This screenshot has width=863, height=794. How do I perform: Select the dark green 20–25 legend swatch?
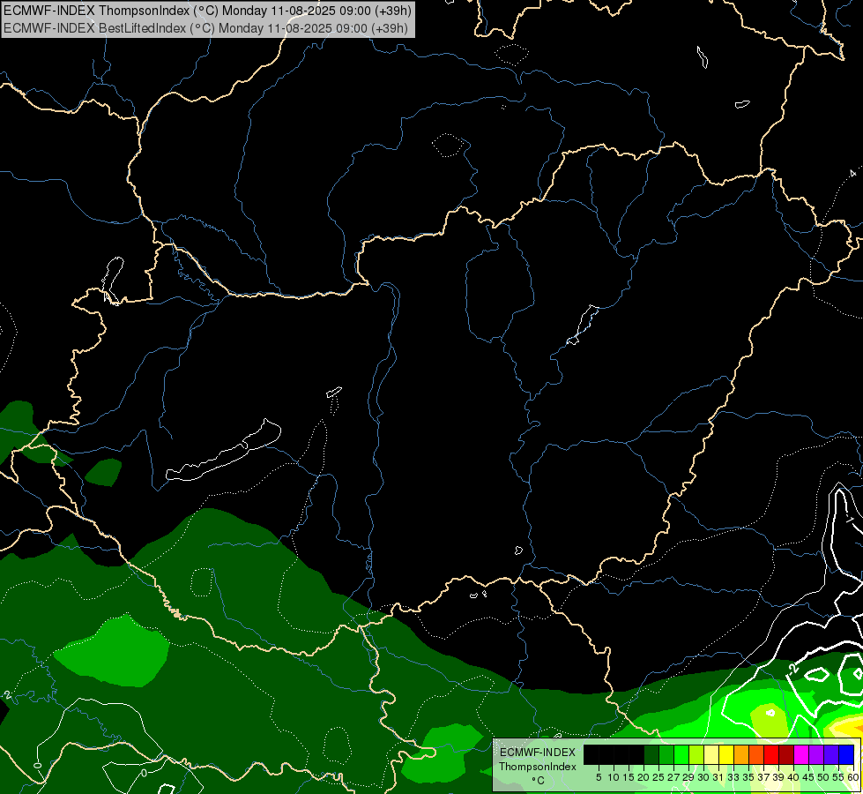651,754
